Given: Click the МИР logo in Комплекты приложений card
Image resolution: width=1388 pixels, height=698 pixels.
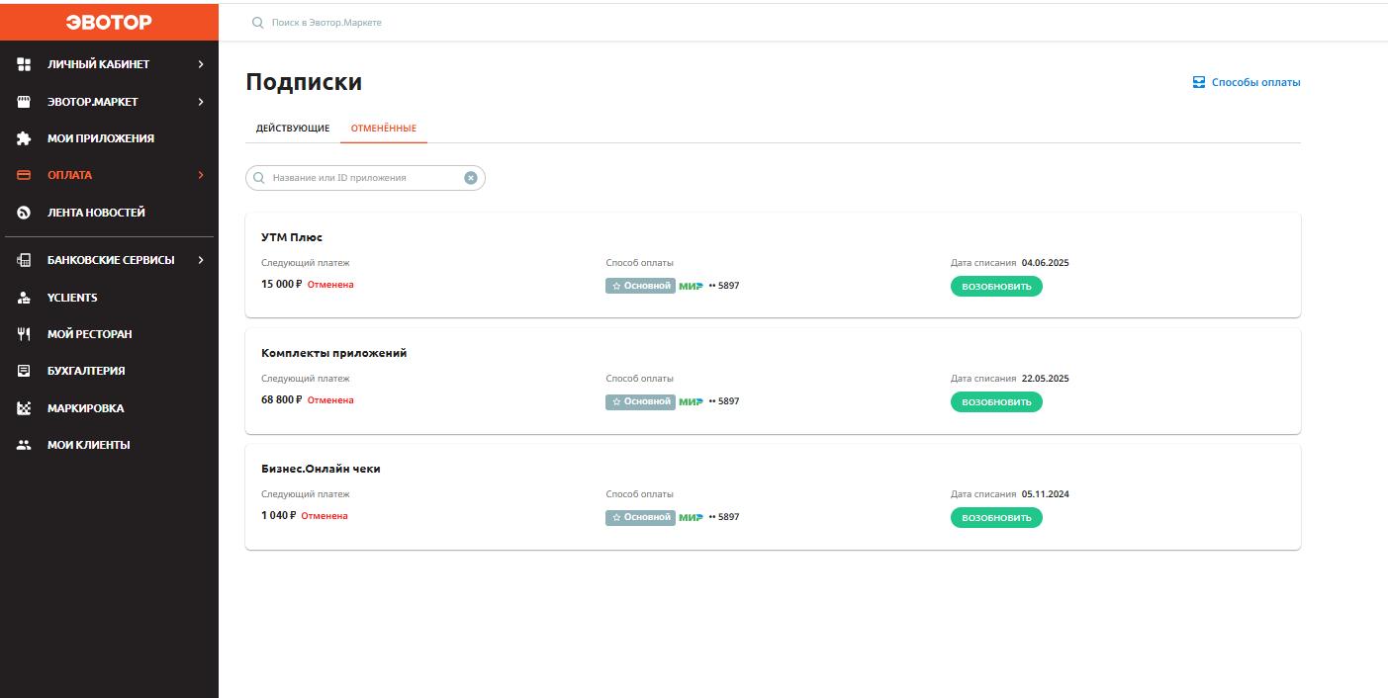Looking at the screenshot, I should click(691, 401).
